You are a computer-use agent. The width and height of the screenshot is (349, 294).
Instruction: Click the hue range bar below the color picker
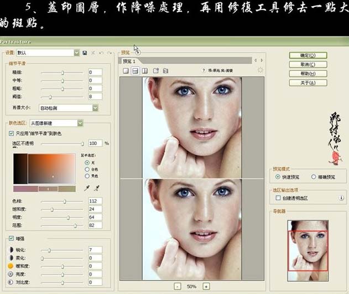click(x=44, y=189)
